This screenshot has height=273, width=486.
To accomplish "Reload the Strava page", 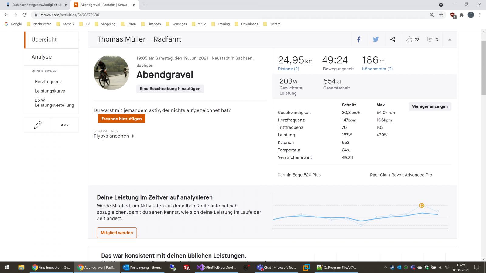I will coord(25,15).
